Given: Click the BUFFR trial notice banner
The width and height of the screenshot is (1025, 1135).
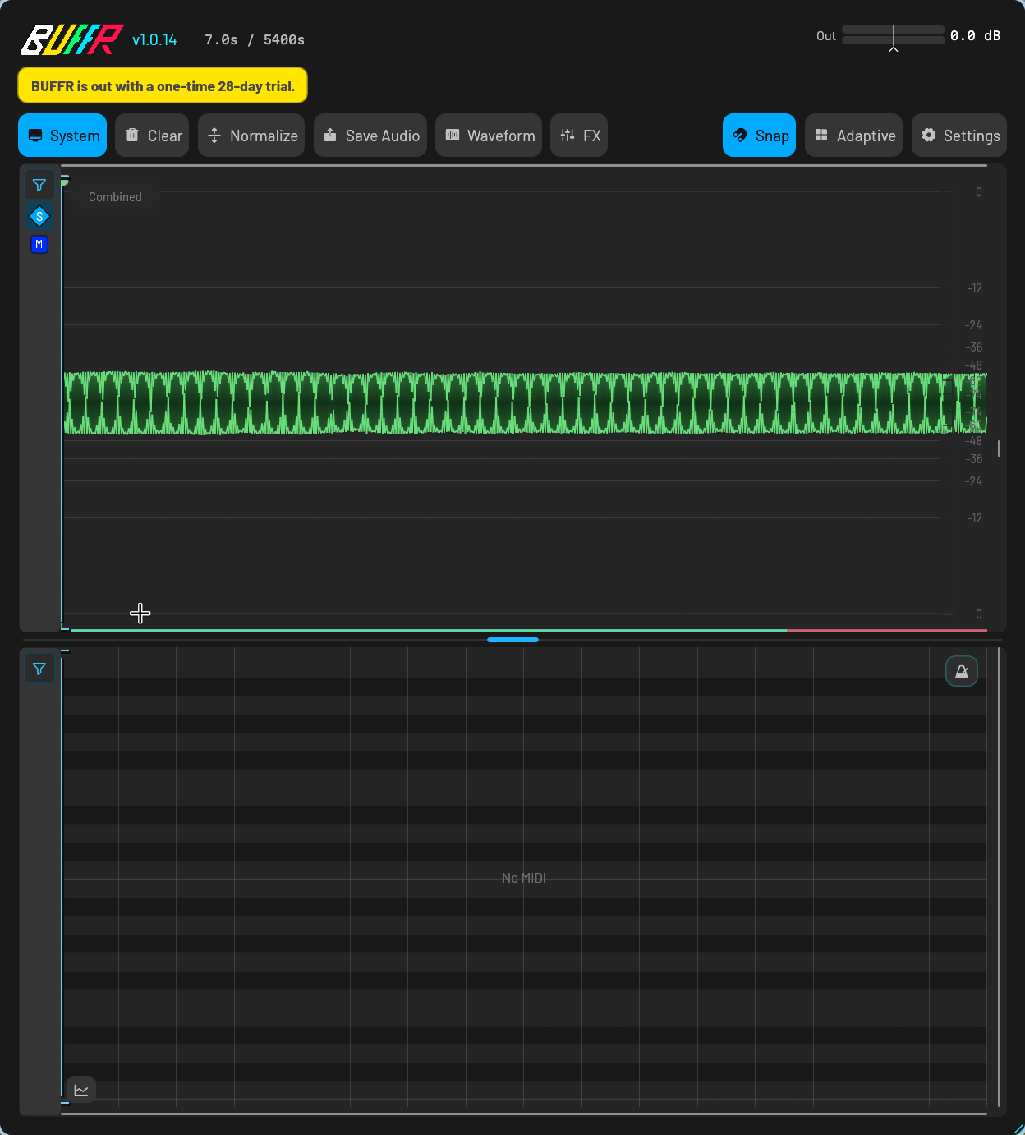Looking at the screenshot, I should pyautogui.click(x=163, y=85).
